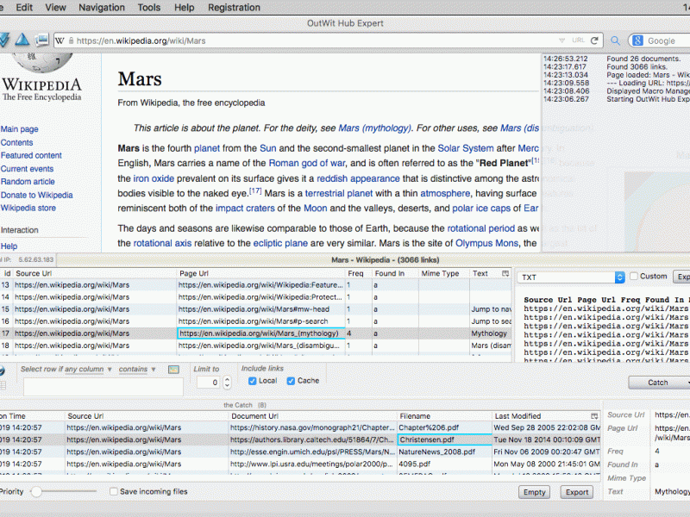Open the 'contains' condition dropdown

click(x=137, y=370)
